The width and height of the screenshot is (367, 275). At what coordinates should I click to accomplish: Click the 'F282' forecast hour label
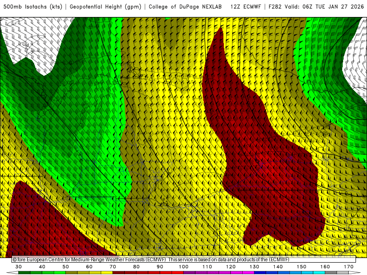pos(275,7)
